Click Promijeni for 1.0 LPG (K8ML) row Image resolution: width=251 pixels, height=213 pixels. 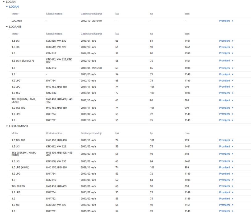[224, 167]
